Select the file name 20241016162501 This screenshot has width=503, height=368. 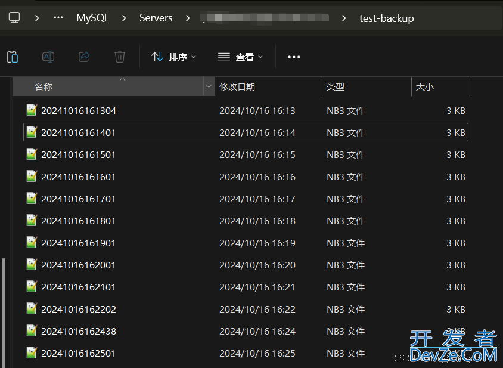coord(78,353)
